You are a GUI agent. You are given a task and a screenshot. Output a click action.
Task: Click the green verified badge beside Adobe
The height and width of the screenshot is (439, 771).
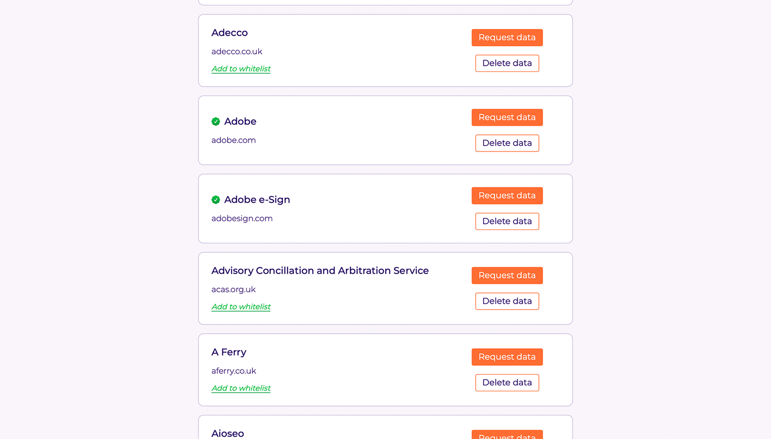pyautogui.click(x=216, y=122)
